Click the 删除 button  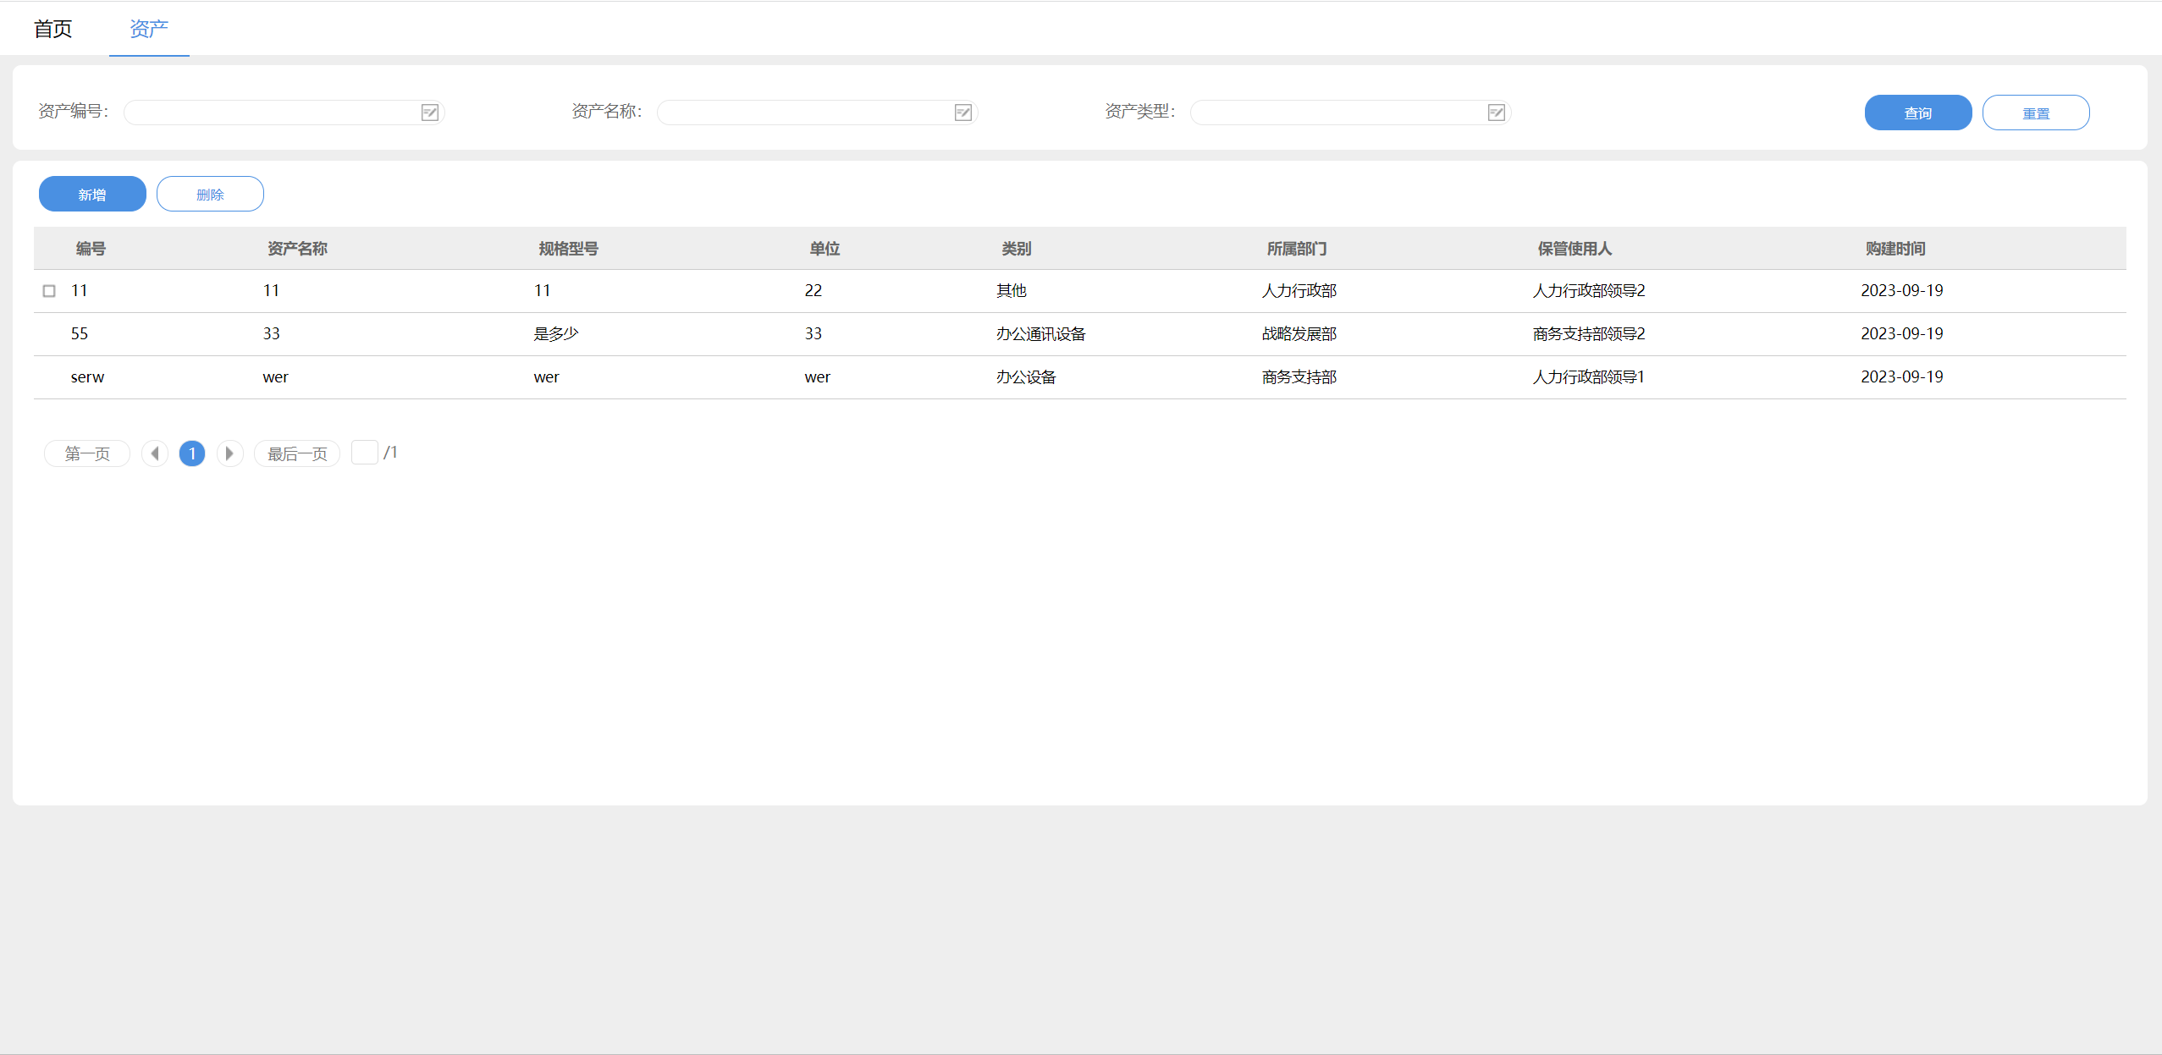[x=210, y=195]
